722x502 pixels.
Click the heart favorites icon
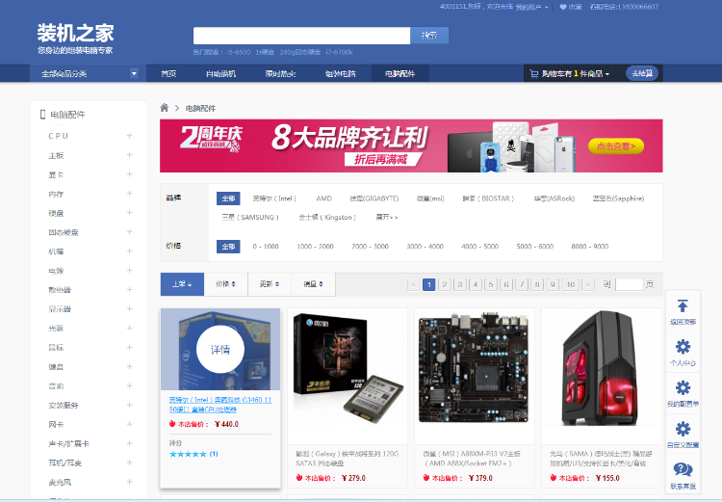point(563,7)
